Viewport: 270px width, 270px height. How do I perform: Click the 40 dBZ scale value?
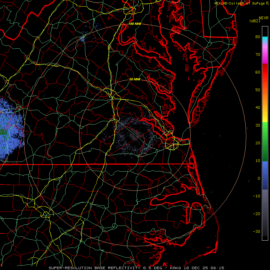click(258, 108)
